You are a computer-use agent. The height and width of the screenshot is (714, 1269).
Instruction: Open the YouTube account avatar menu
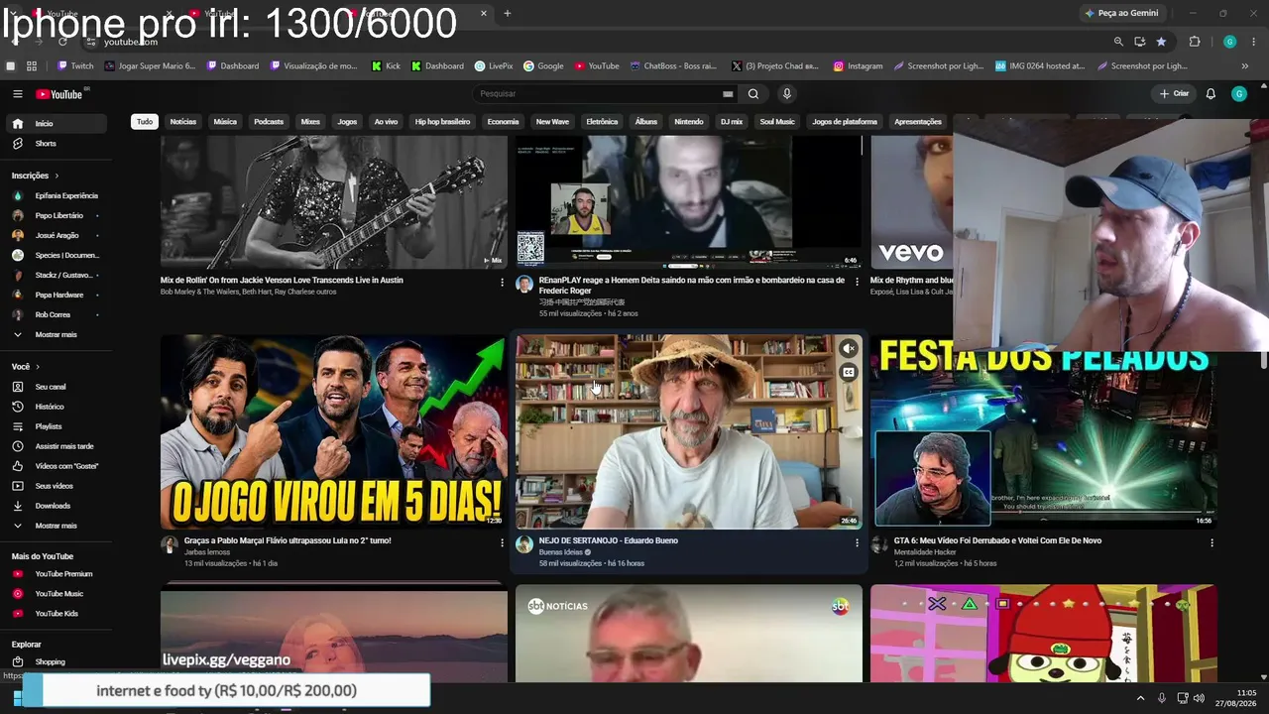coord(1238,94)
